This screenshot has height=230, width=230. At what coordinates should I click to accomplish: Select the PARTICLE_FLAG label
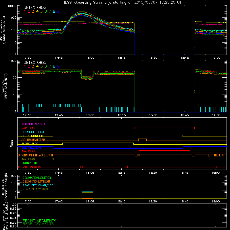pyautogui.click(x=32, y=155)
